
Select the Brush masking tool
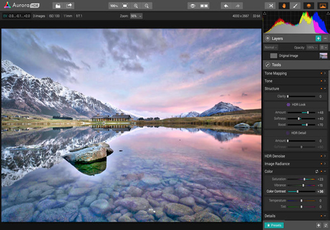(x=295, y=6)
